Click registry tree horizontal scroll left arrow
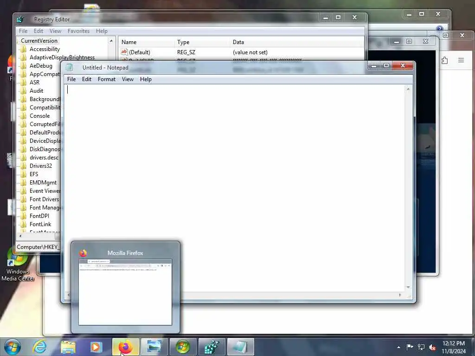Viewport: 475px width, 356px height. [x=20, y=236]
